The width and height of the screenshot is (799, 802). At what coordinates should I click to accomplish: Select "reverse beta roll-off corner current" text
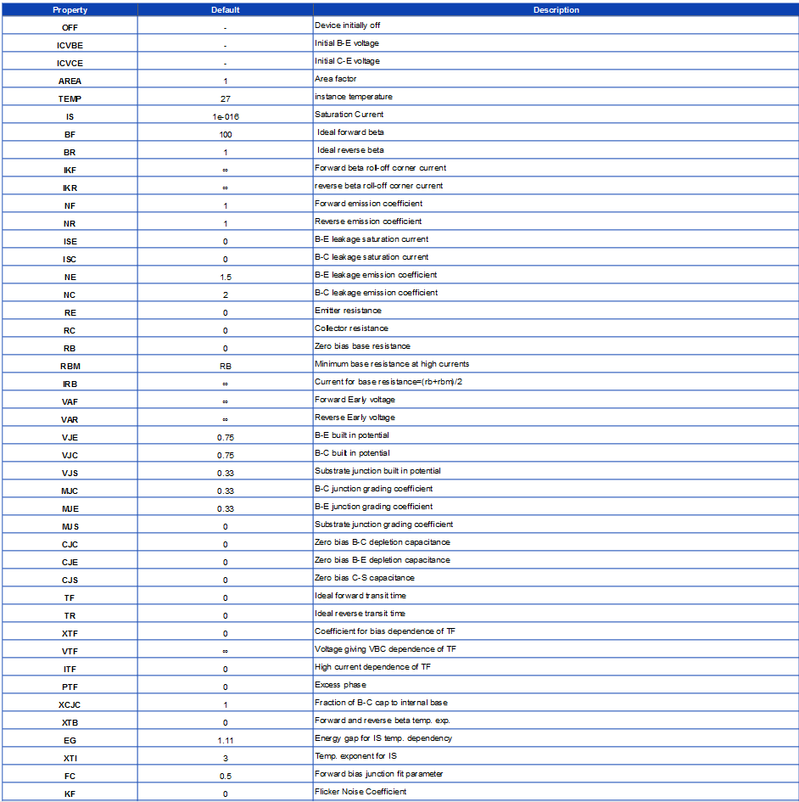click(379, 186)
